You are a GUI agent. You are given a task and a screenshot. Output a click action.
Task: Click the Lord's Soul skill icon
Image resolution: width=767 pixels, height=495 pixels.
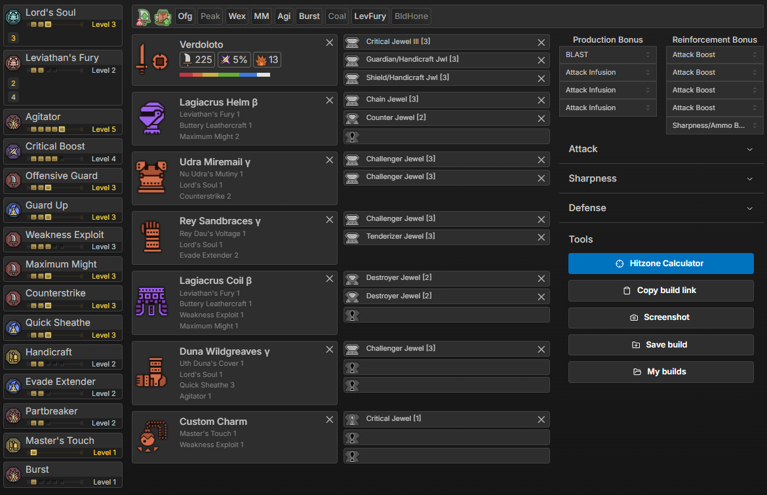13,16
